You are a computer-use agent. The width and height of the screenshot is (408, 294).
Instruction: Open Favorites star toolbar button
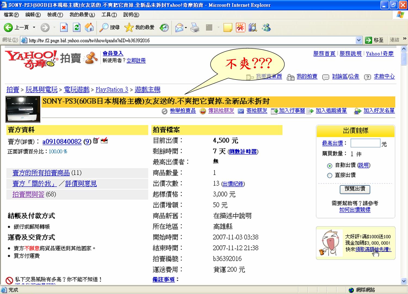(x=129, y=27)
